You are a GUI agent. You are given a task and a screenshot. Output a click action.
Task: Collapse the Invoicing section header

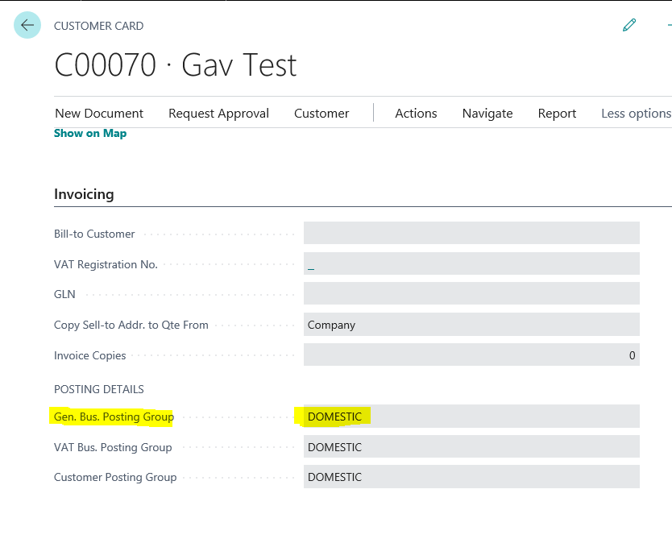tap(84, 194)
